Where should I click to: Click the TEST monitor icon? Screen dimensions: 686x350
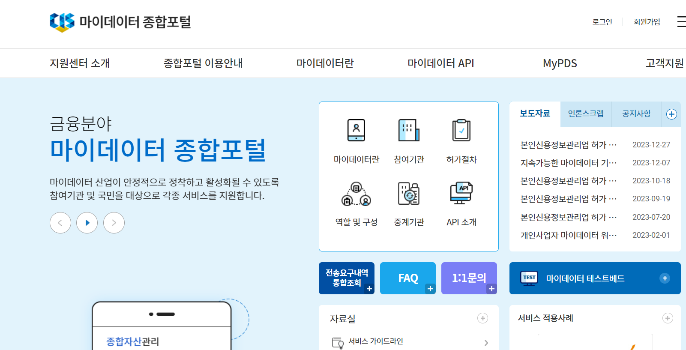tap(529, 278)
